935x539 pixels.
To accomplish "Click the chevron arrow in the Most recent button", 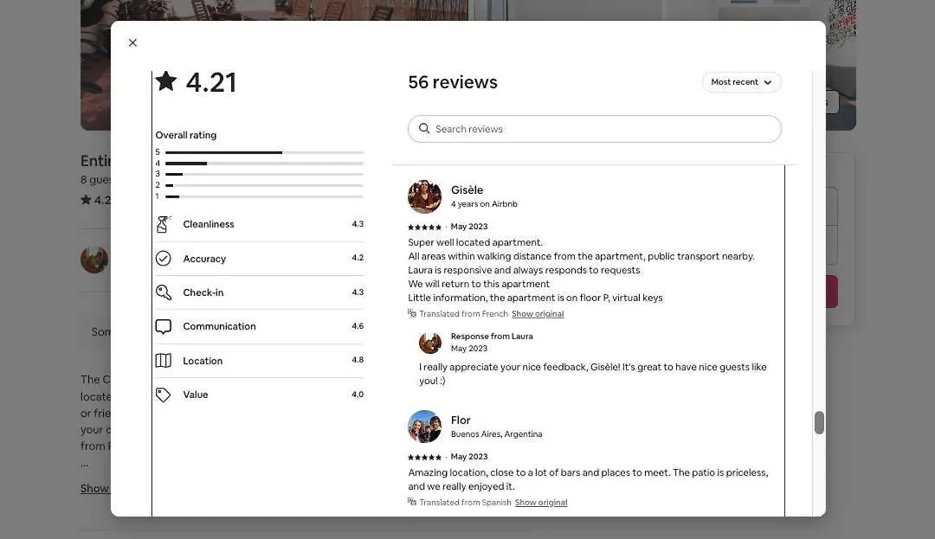I will [x=767, y=83].
